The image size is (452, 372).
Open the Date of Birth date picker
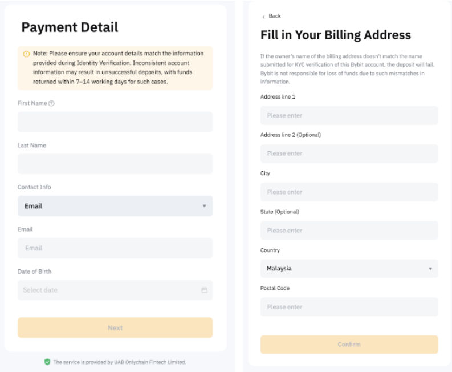tap(108, 290)
